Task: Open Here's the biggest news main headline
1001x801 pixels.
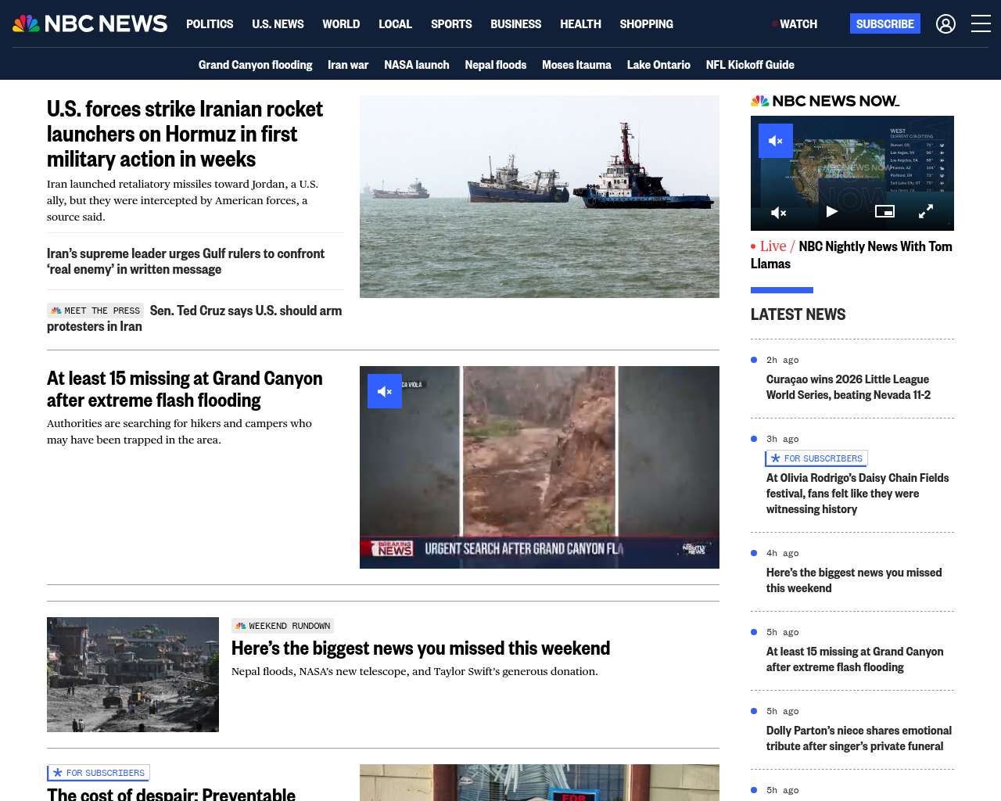Action: 421,648
